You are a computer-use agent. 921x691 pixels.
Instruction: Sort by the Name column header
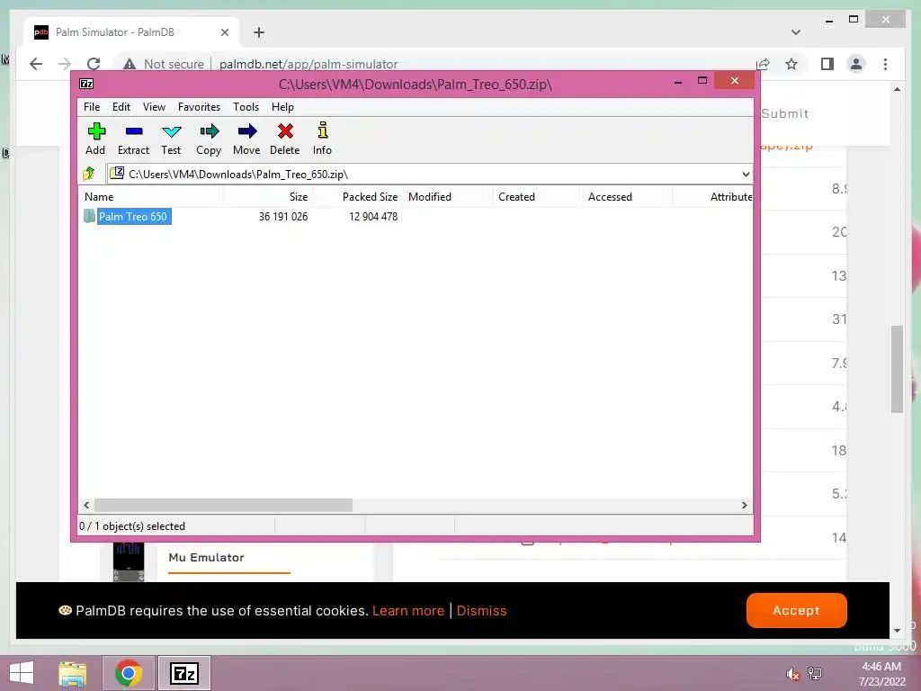[150, 197]
